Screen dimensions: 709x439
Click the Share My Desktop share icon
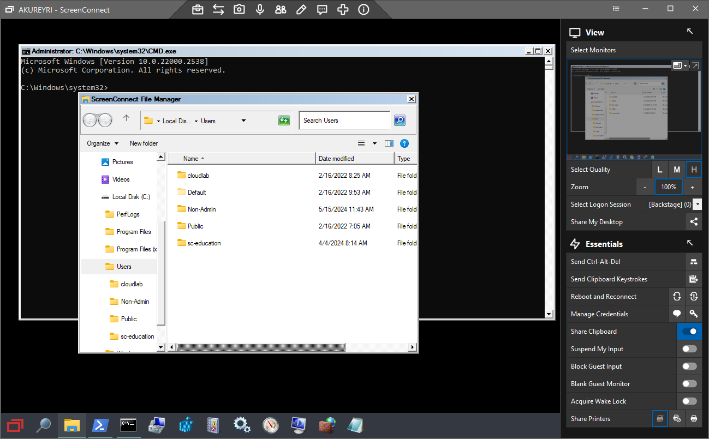694,222
